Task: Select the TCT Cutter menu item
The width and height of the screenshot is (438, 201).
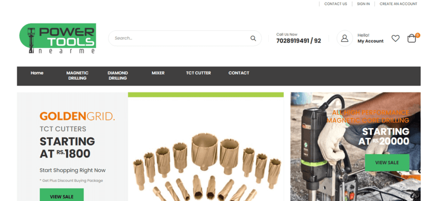Action: [199, 73]
